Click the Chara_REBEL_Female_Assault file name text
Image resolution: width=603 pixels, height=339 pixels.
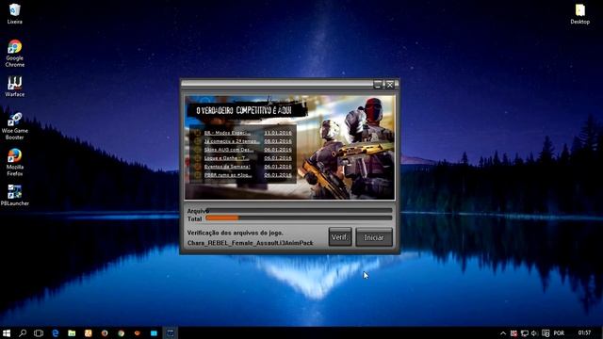[x=250, y=243]
